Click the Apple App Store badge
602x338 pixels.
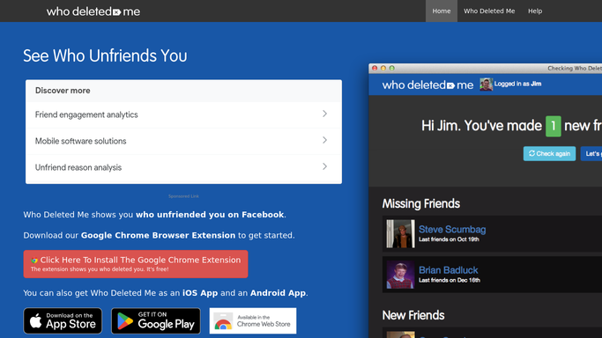click(63, 320)
